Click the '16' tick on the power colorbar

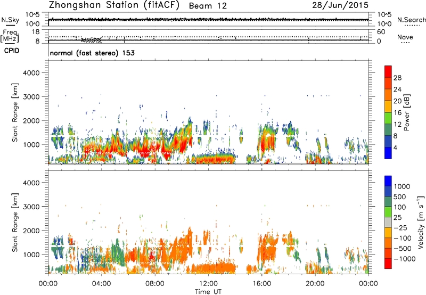point(397,113)
